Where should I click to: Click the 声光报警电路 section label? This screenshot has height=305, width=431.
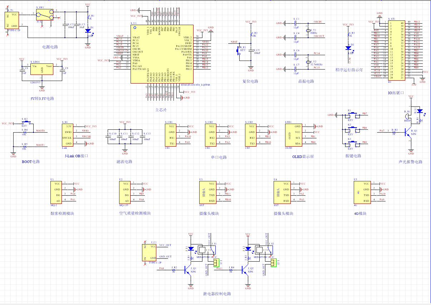pos(410,162)
